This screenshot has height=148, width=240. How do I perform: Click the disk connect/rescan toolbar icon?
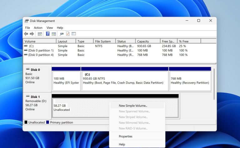tap(62, 34)
